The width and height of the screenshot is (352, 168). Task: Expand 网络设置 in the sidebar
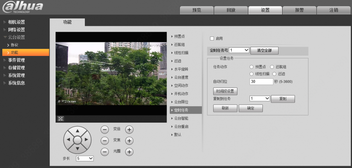16,30
